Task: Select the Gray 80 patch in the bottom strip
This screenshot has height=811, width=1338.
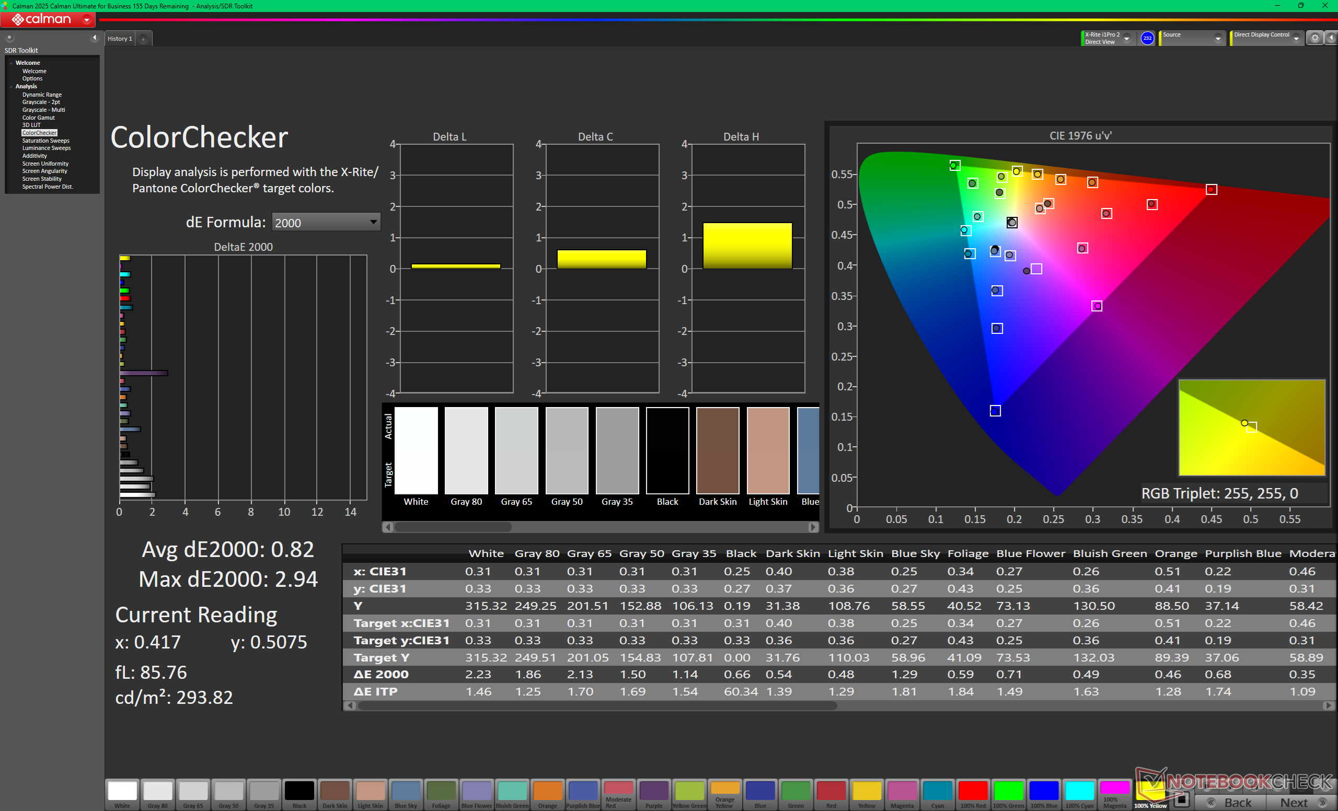Action: click(157, 794)
